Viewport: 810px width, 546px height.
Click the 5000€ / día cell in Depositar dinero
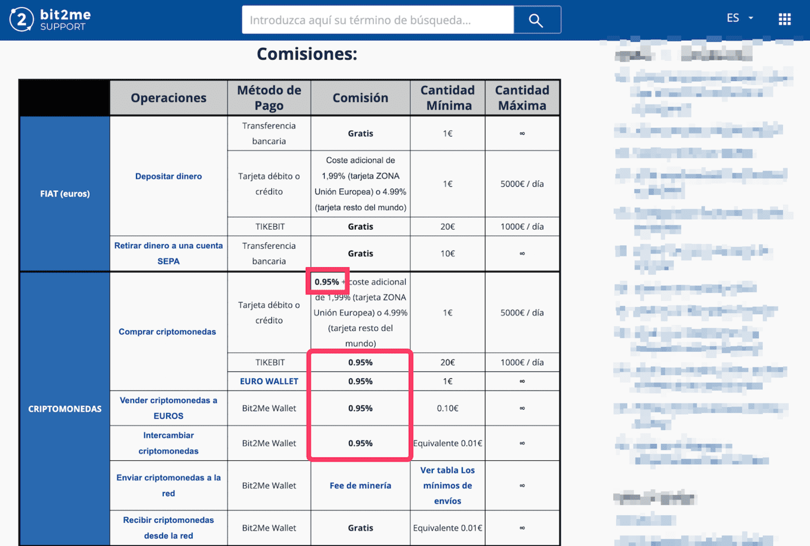click(522, 184)
